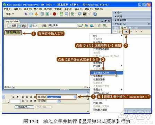Click into the 标题 title input field
Image resolution: width=155 pixels, height=125 pixels.
(62, 26)
